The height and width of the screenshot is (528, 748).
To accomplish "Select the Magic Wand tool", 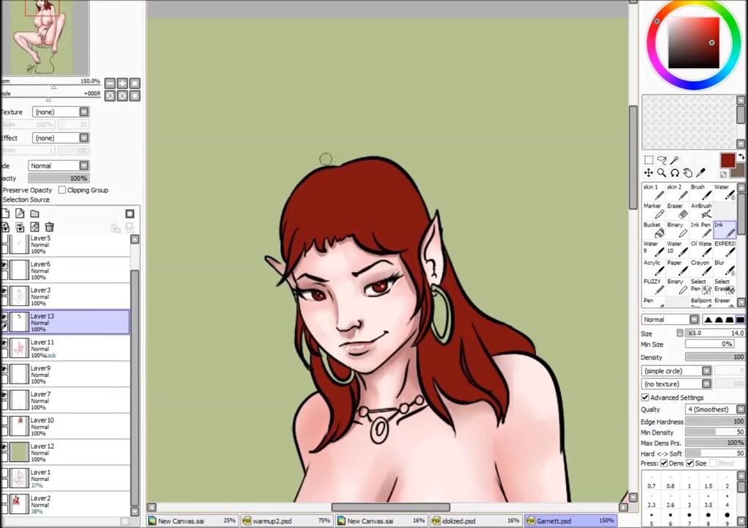I will click(675, 160).
